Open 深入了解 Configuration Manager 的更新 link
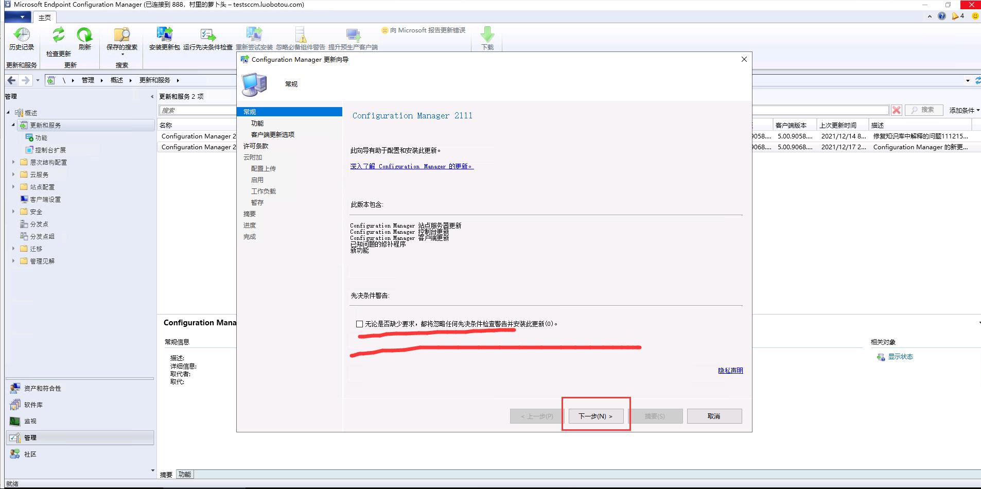Viewport: 981px width, 489px height. click(412, 166)
